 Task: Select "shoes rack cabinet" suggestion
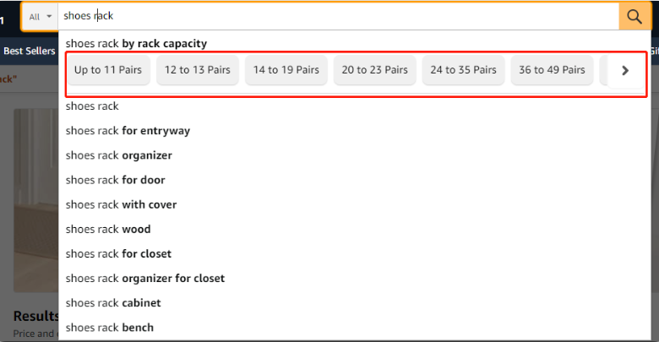pyautogui.click(x=112, y=302)
